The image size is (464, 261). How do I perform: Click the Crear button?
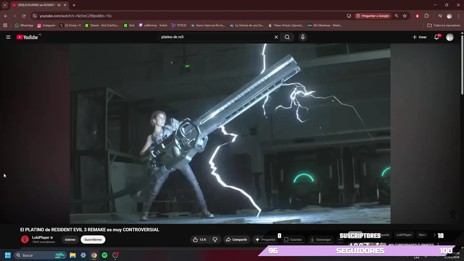[x=420, y=37]
